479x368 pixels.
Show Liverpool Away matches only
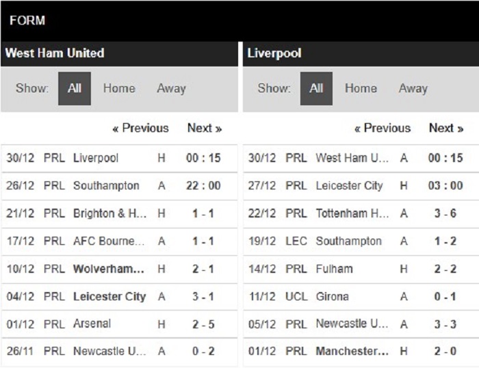point(413,88)
